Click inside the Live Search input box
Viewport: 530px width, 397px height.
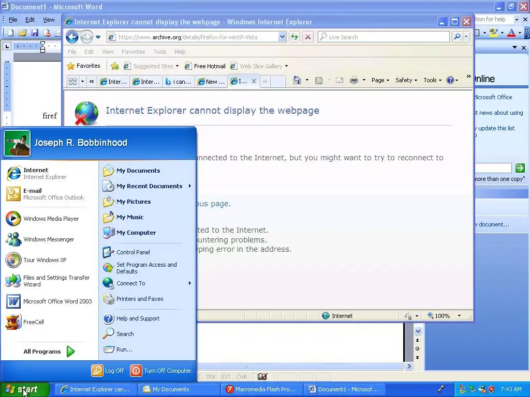click(x=384, y=37)
